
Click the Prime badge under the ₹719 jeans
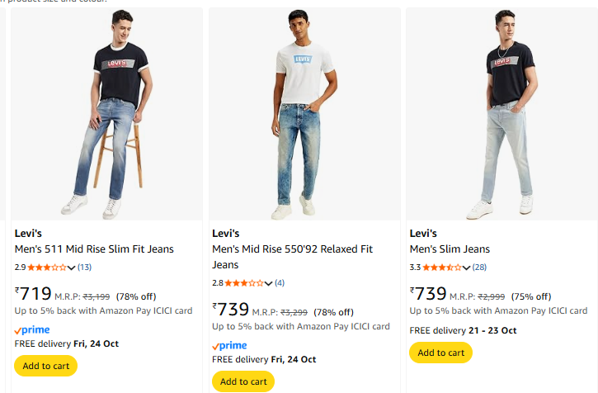coord(32,329)
